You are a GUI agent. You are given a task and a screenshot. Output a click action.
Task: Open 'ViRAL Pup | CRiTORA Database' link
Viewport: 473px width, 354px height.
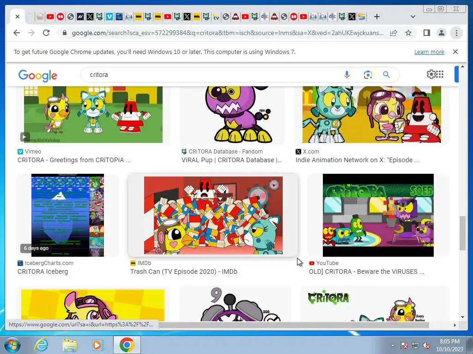[232, 160]
